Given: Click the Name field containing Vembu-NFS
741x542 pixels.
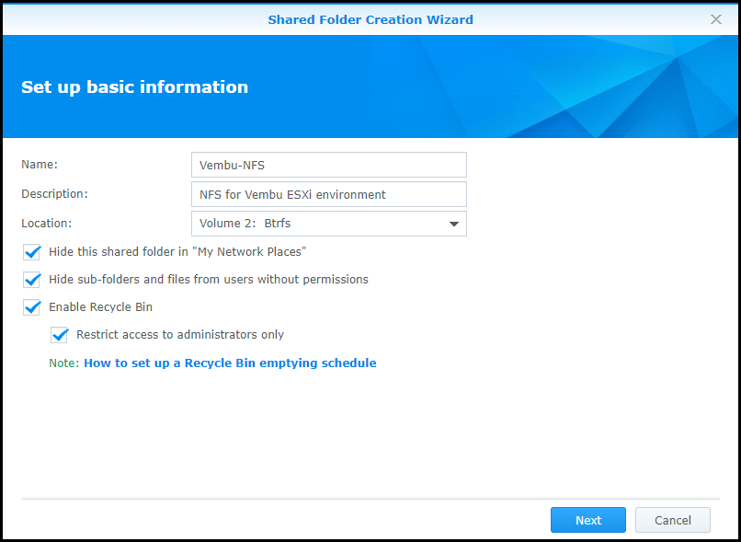Looking at the screenshot, I should (x=329, y=165).
